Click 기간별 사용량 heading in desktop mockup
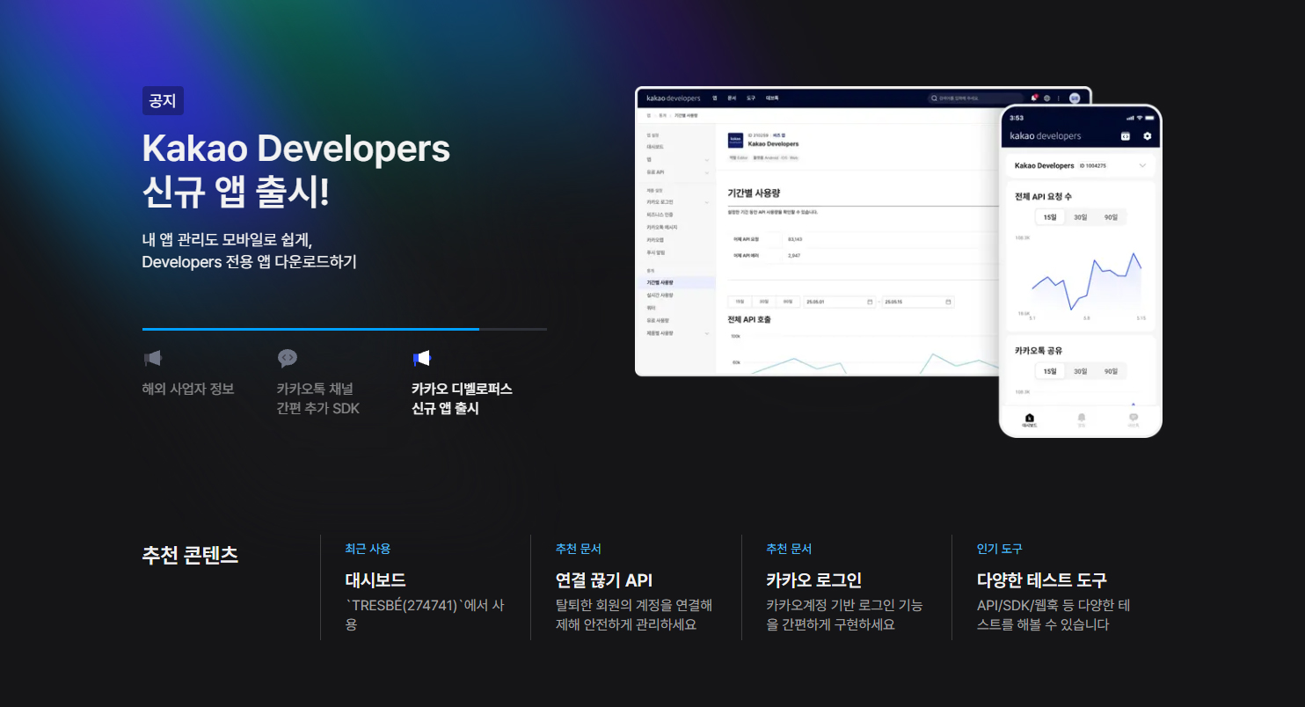This screenshot has width=1305, height=707. click(x=755, y=193)
